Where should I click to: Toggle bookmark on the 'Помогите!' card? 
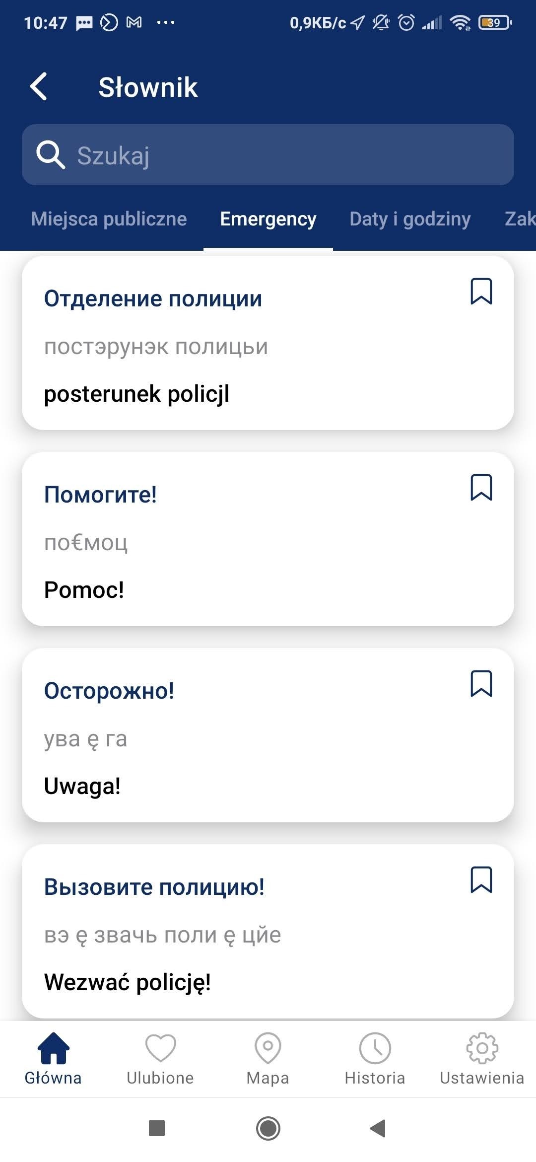tap(481, 487)
